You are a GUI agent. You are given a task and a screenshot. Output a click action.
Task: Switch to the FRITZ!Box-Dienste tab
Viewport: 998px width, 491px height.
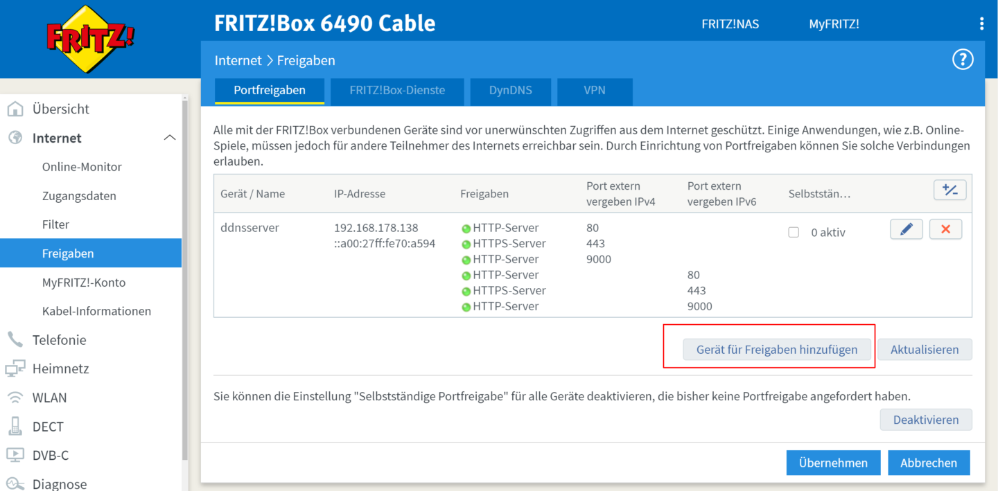coord(397,90)
